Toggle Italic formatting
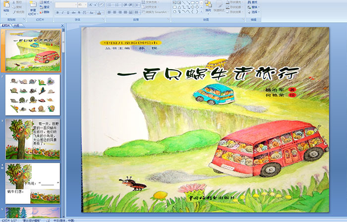347x222 pixels. point(62,12)
